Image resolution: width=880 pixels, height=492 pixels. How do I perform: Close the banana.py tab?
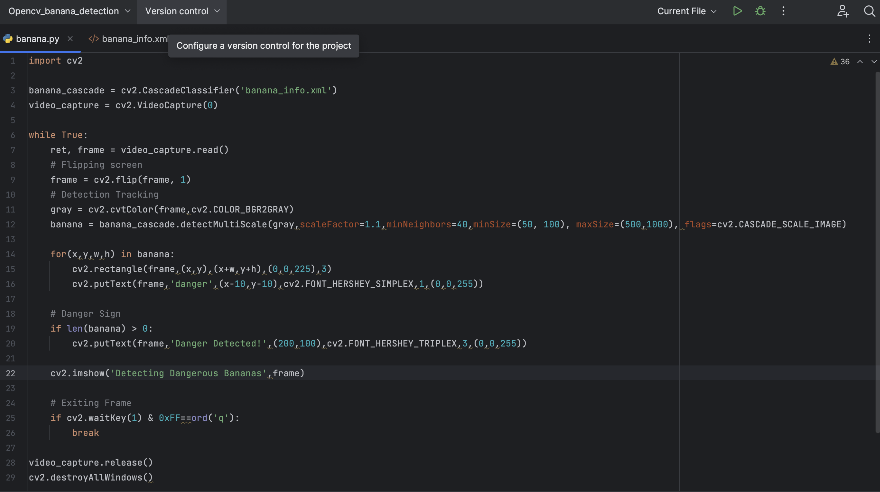pyautogui.click(x=70, y=39)
